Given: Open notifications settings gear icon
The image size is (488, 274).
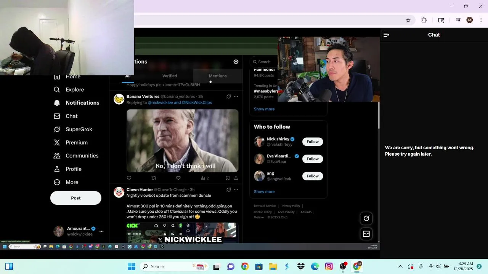Looking at the screenshot, I should (236, 62).
